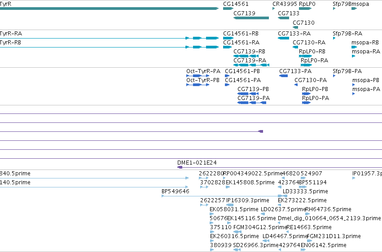382x252 pixels.
Task: Click the CG7130-PA protein label
Action: coord(311,80)
